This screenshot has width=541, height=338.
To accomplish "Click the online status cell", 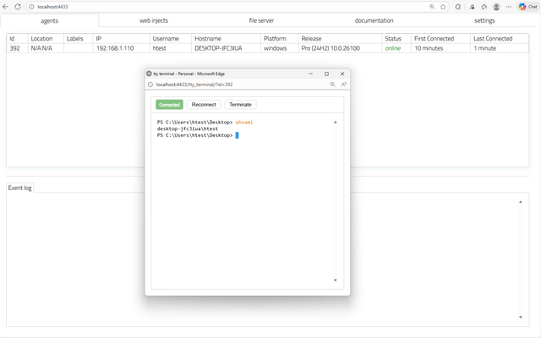I will [x=396, y=48].
